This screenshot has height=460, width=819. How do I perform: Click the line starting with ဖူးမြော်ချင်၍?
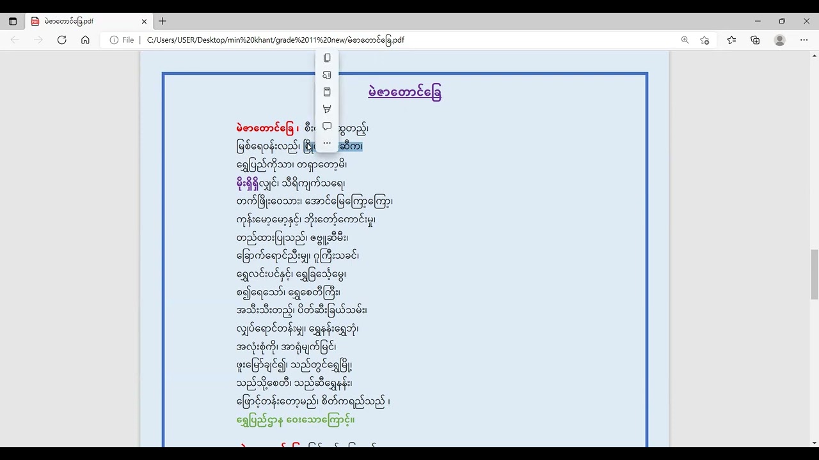pyautogui.click(x=294, y=365)
